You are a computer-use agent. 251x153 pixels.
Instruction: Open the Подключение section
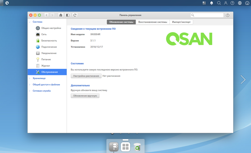[47, 47]
